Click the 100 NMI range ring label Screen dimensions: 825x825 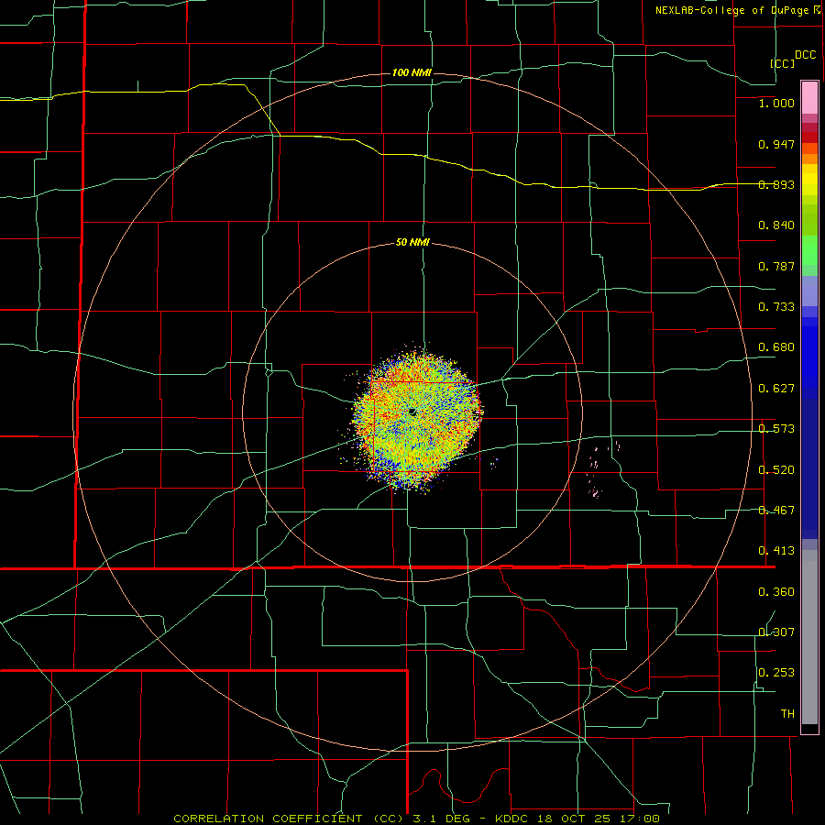[412, 72]
